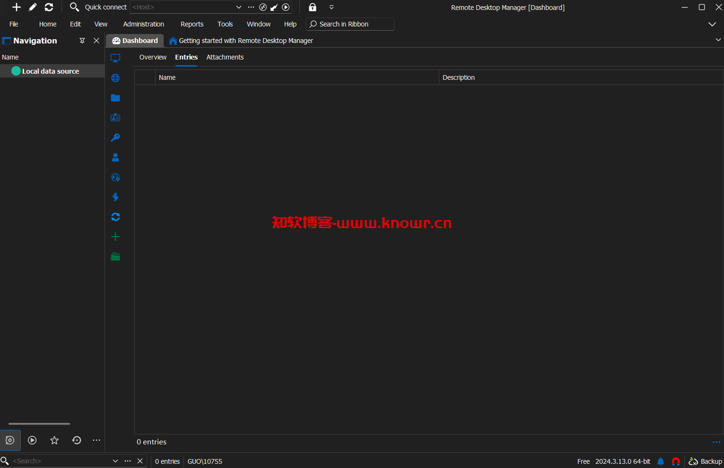Click the plus icon to add new entry
Image resolution: width=724 pixels, height=468 pixels.
17,7
